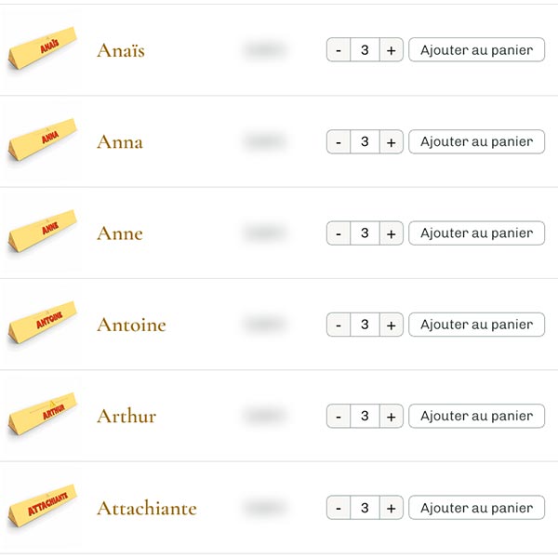Screen dimensions: 558x558
Task: Increase quantity for Anaïs with plus
Action: pyautogui.click(x=391, y=50)
